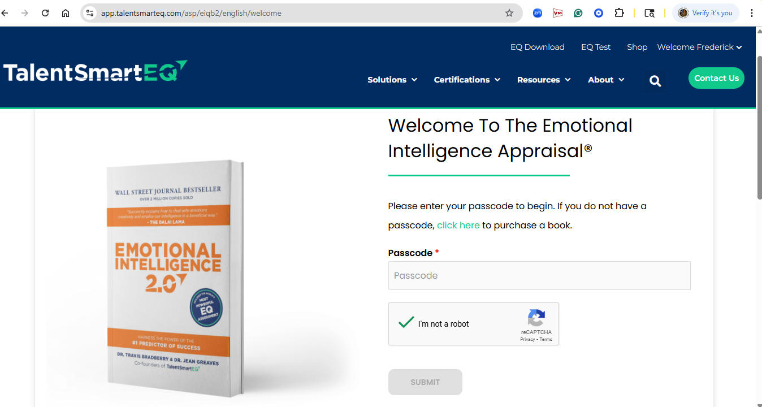Image resolution: width=762 pixels, height=407 pixels.
Task: Expand the Solutions dropdown menu
Action: click(x=392, y=80)
